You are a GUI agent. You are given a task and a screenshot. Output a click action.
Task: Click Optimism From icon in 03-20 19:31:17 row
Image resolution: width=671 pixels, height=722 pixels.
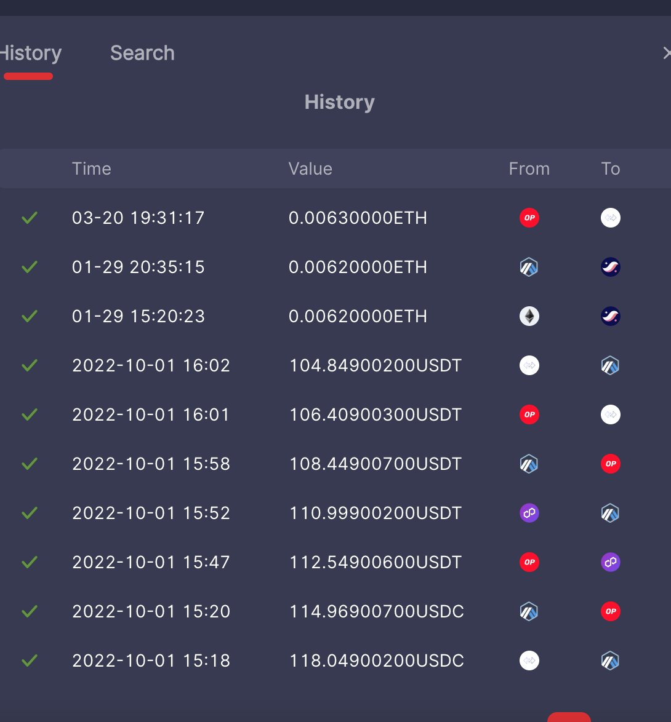tap(529, 218)
